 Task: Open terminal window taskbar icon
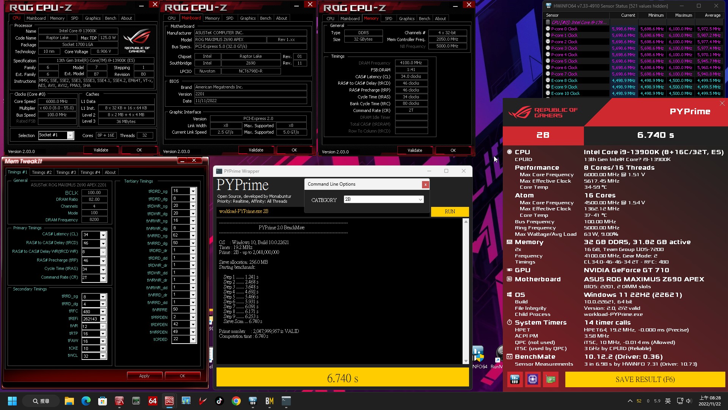[x=286, y=401]
